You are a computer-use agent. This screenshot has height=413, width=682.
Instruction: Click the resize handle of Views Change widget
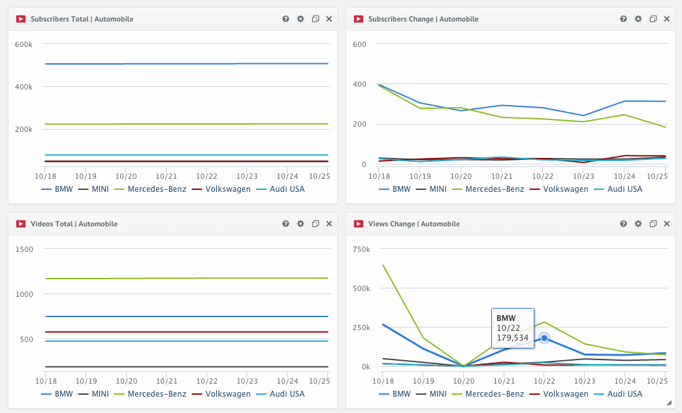click(670, 403)
